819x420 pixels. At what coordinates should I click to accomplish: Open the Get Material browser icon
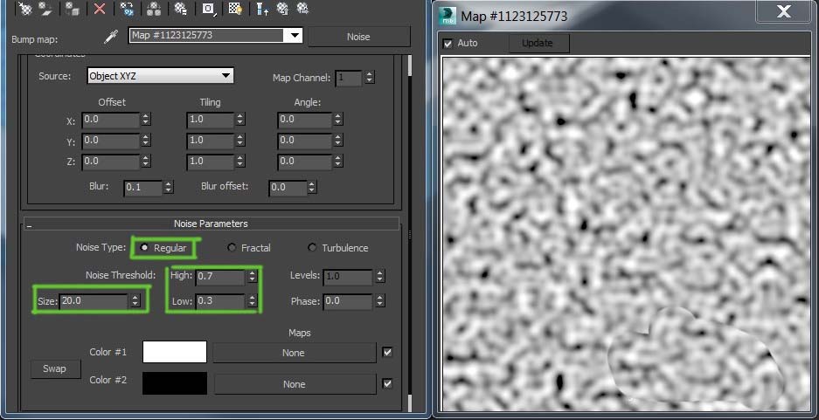pos(24,9)
